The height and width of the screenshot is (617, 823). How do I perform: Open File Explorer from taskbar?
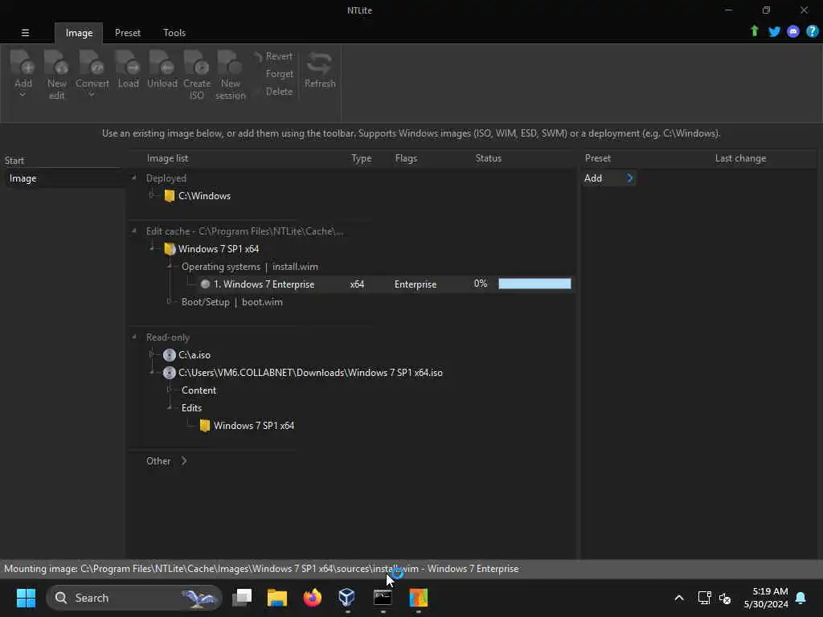277,598
